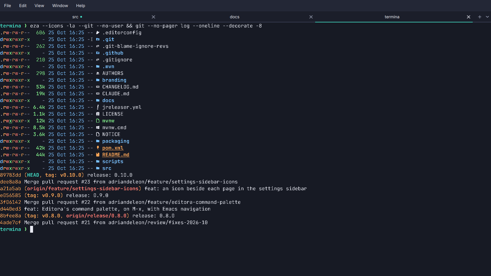Click the packaging folder icon

pyautogui.click(x=98, y=141)
